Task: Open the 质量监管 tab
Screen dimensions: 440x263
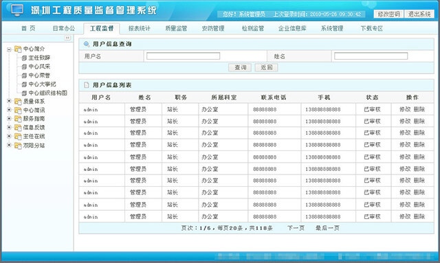Action: click(x=176, y=28)
